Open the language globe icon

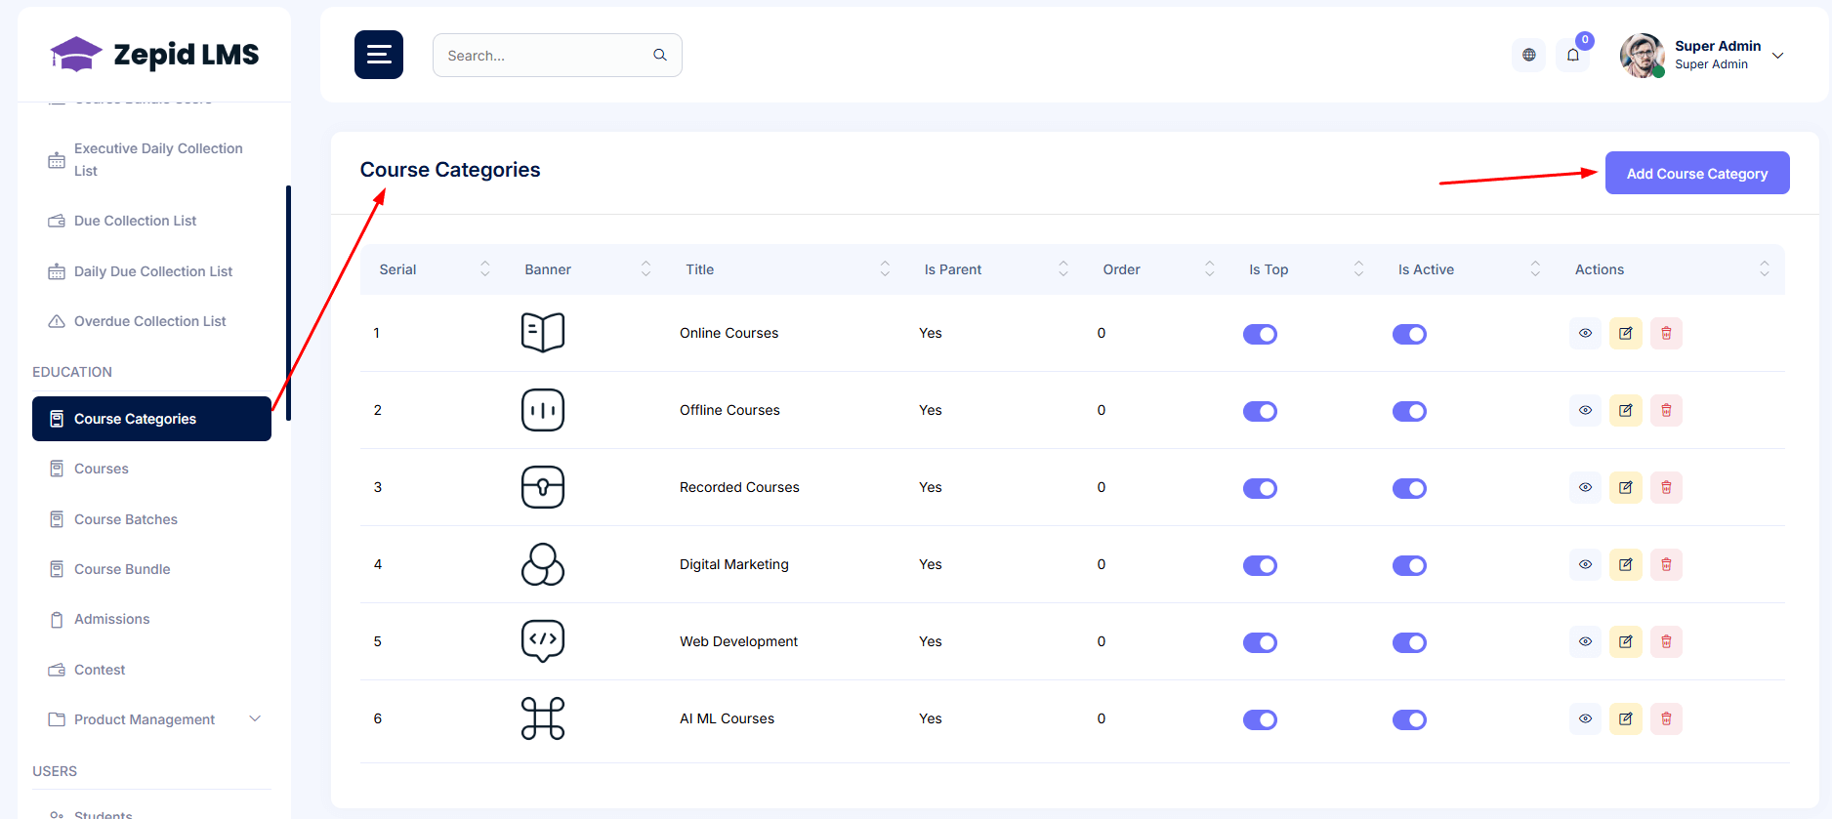(1529, 55)
